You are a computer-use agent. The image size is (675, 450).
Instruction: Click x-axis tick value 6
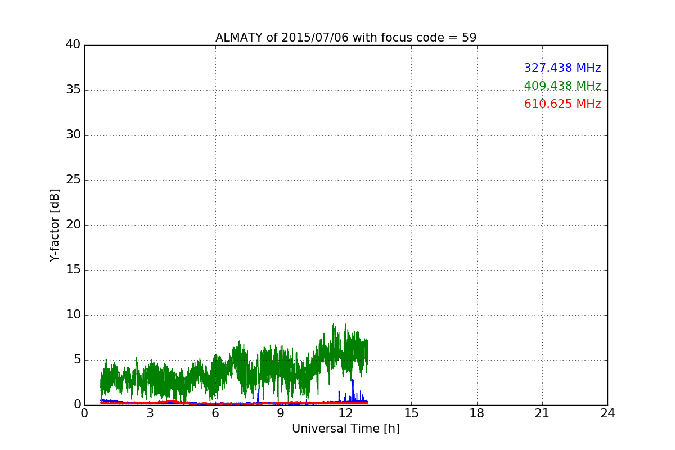point(215,413)
